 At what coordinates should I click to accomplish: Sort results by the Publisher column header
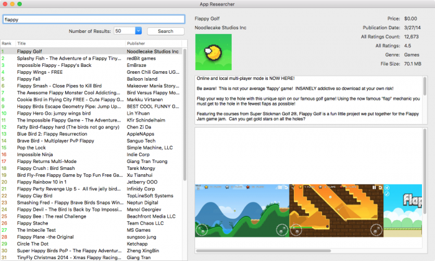(152, 43)
